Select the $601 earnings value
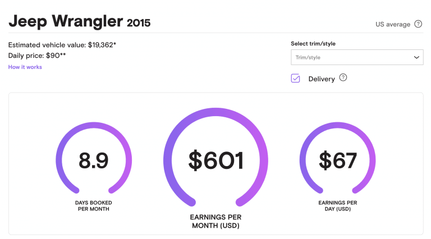Image resolution: width=431 pixels, height=239 pixels. [216, 161]
